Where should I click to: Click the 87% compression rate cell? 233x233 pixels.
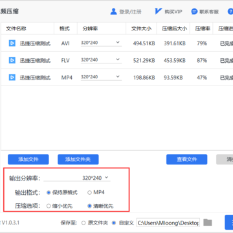click(x=202, y=60)
